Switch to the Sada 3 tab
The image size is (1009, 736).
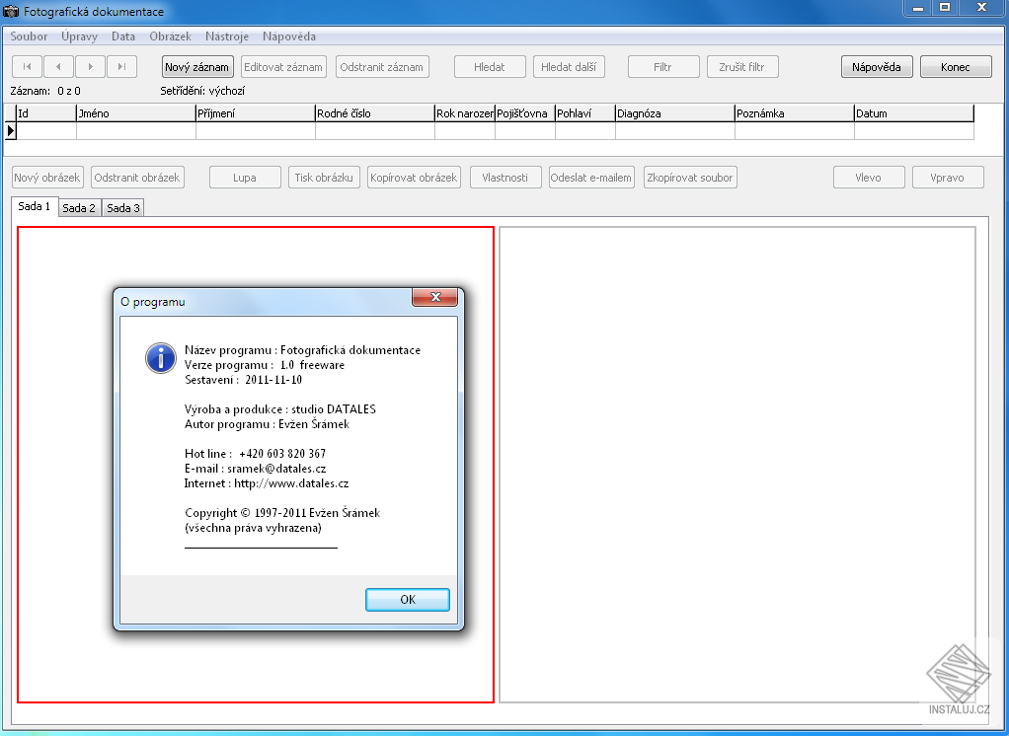tap(122, 208)
